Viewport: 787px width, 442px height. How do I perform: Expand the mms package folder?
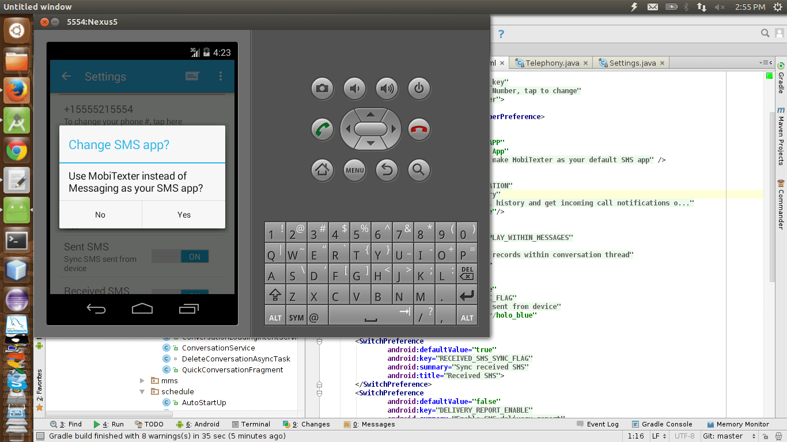coord(142,380)
